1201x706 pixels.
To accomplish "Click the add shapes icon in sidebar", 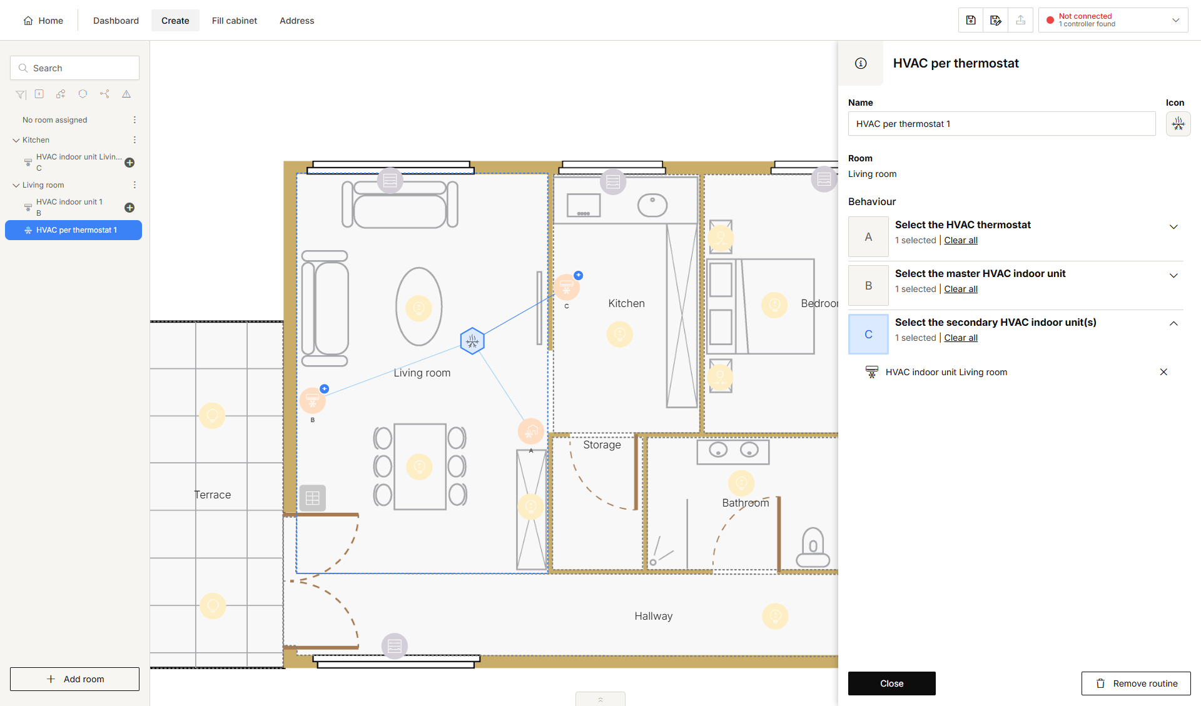I will (61, 94).
